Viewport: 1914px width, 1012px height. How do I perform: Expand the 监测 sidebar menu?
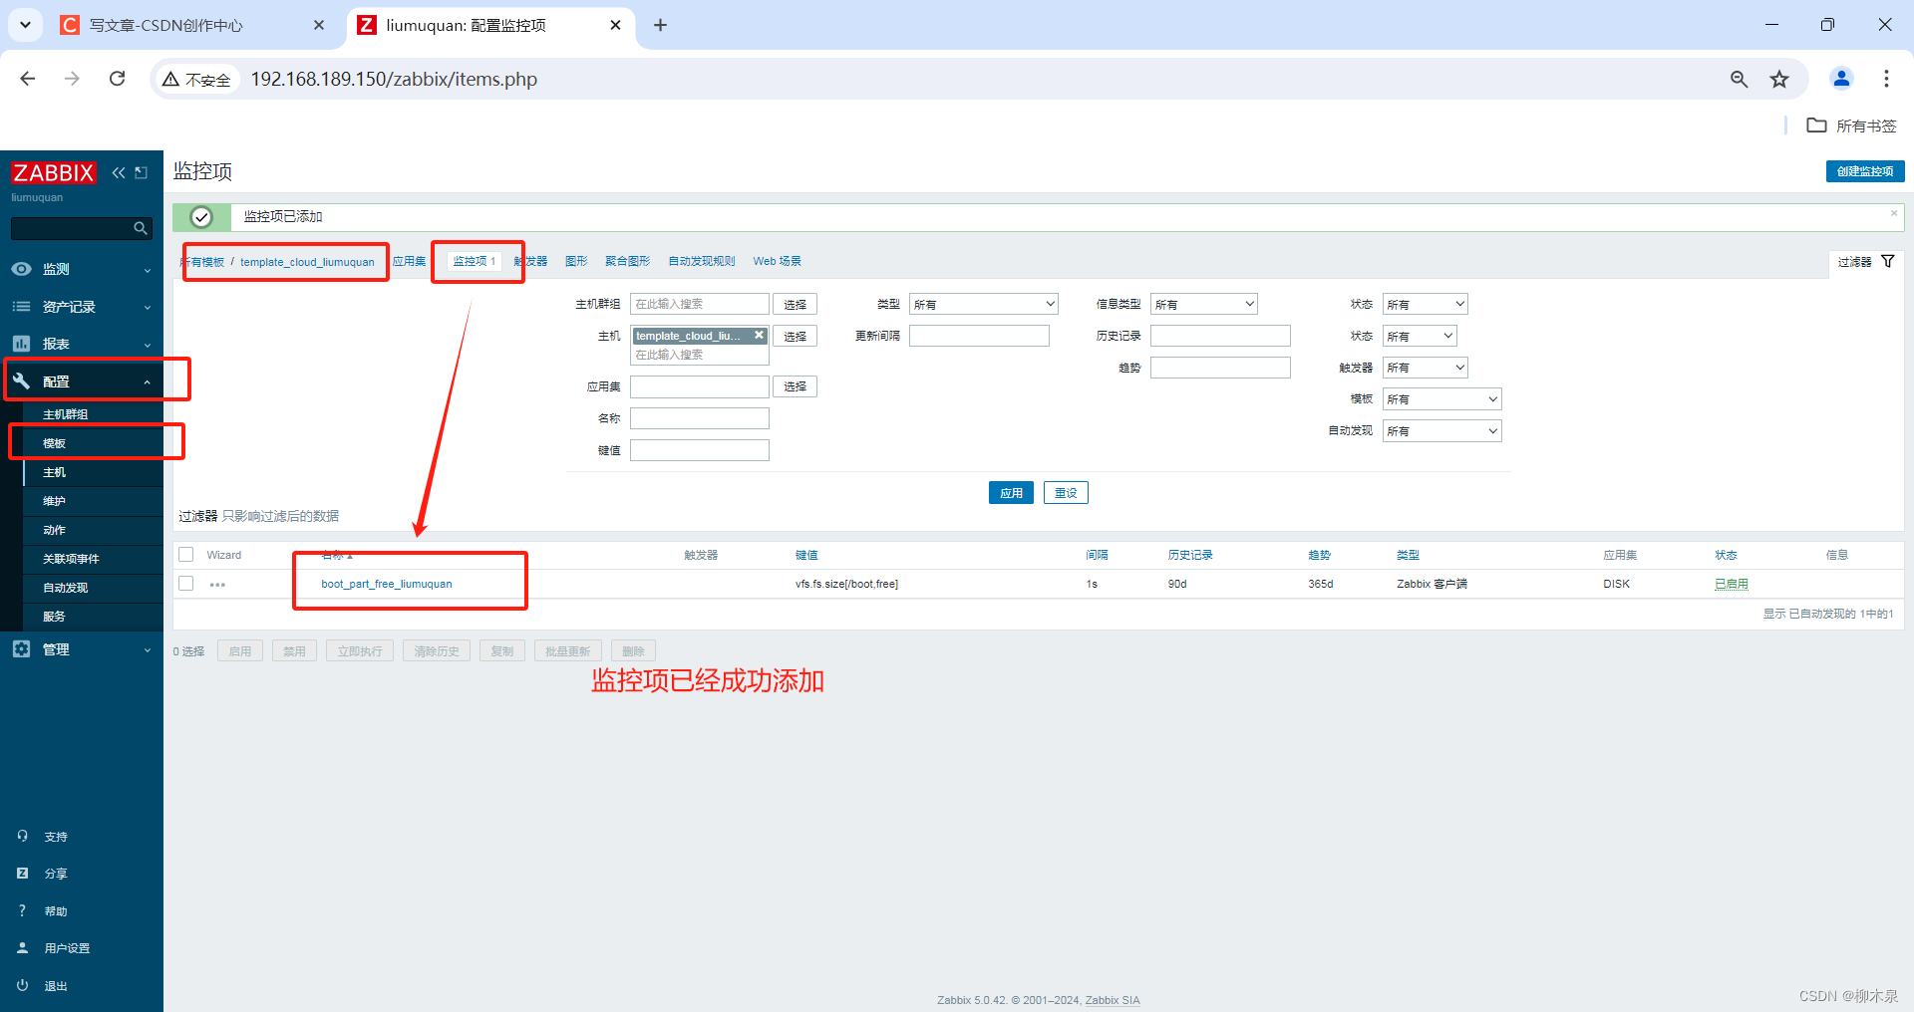pos(82,269)
